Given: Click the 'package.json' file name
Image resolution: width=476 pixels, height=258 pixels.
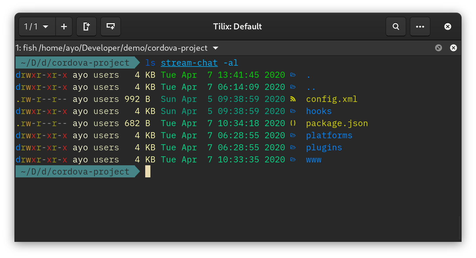Looking at the screenshot, I should click(337, 123).
